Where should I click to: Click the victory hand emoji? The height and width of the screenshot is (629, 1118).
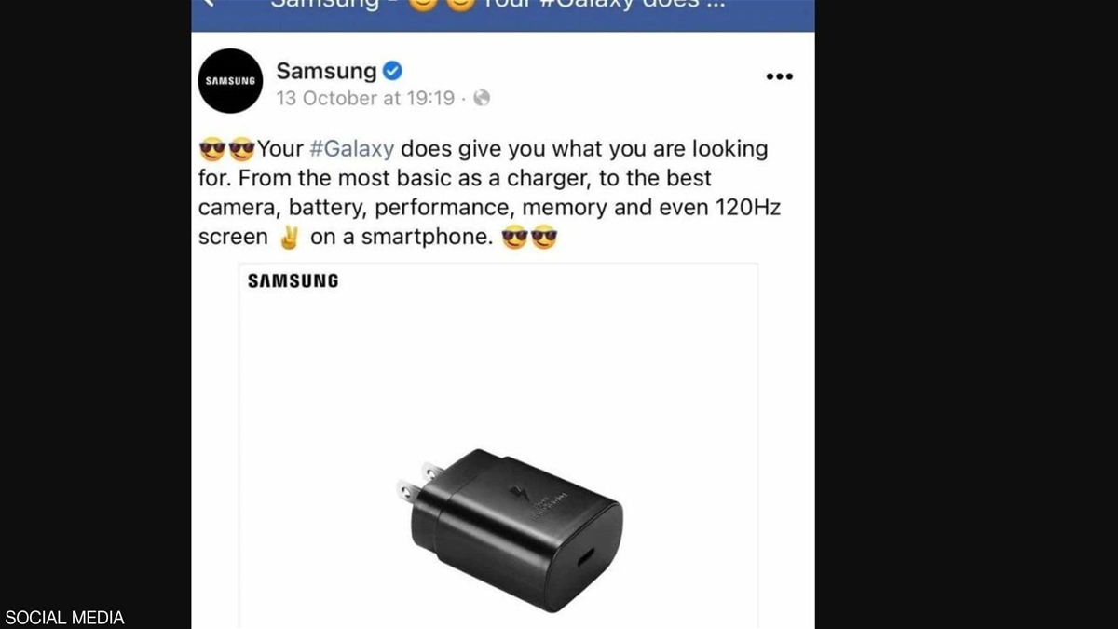[x=289, y=238]
